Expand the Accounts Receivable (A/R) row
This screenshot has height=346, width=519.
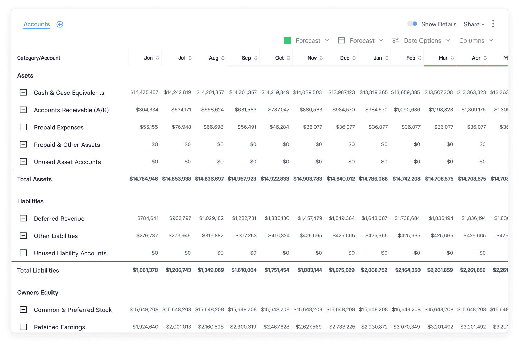click(23, 110)
